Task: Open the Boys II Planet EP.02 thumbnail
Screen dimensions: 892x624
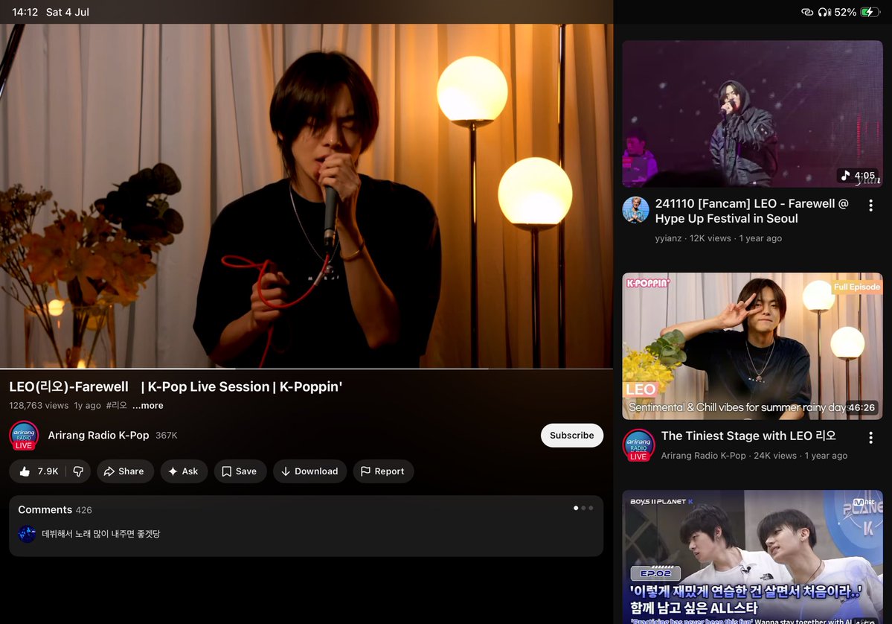Action: (752, 557)
